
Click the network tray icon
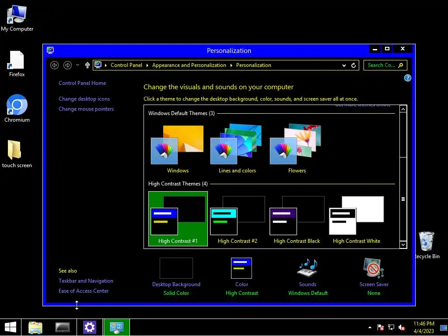click(391, 327)
